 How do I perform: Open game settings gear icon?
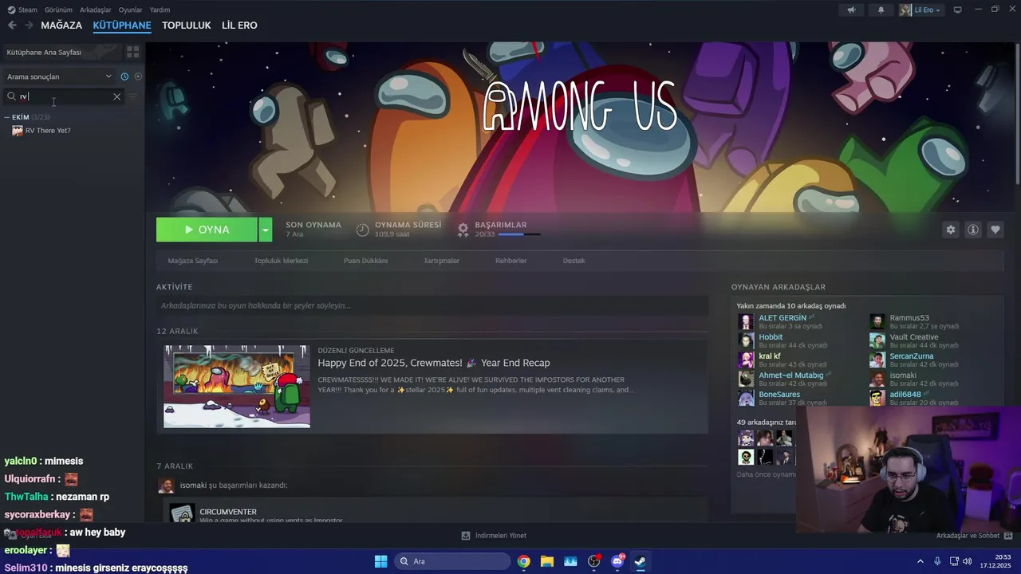950,230
